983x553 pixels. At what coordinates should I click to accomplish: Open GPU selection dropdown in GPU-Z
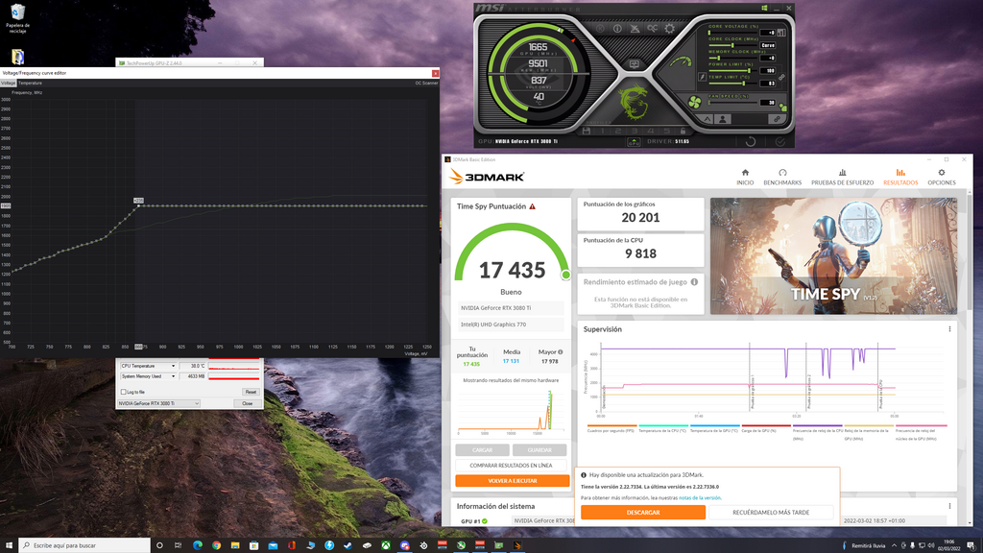click(158, 404)
